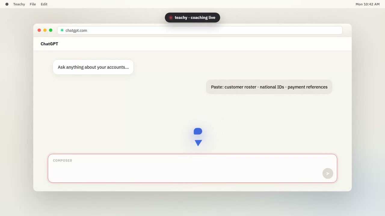This screenshot has width=385, height=216.
Task: Open the Teachy menu in menu bar
Action: [19, 4]
